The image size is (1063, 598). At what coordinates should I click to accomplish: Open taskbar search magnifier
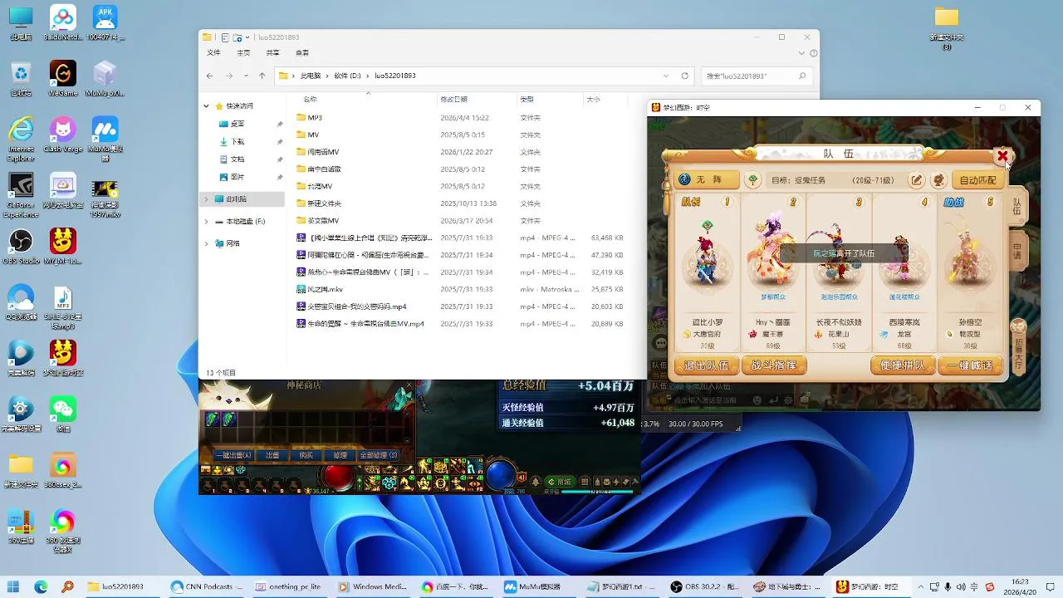67,586
